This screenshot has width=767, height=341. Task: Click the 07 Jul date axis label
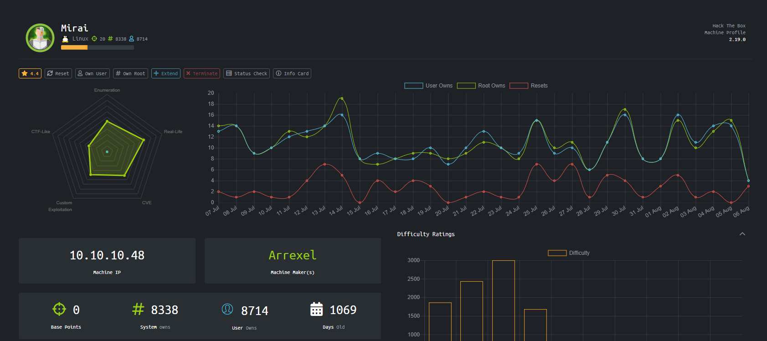(213, 211)
